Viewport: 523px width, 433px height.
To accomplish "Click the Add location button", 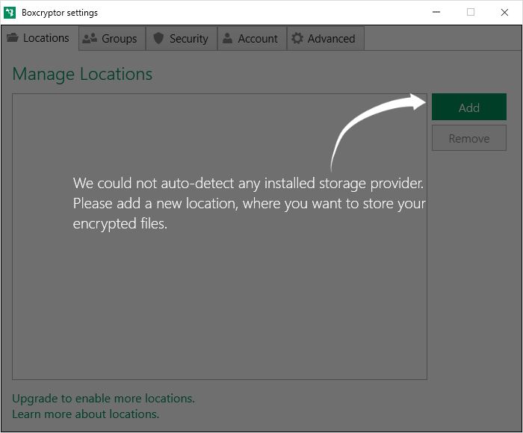I will [x=469, y=107].
